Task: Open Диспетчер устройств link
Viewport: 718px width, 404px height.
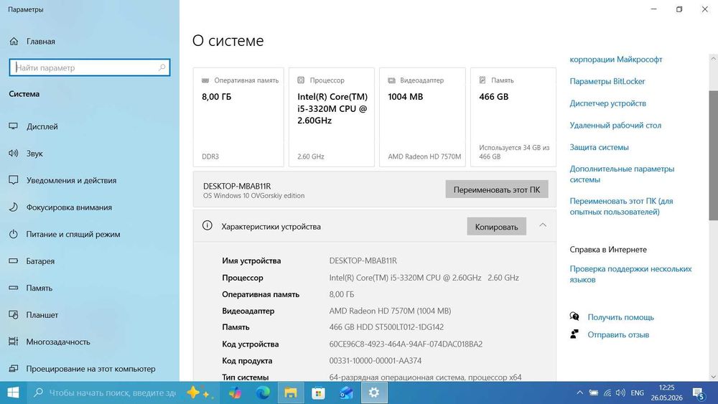Action: (x=607, y=103)
